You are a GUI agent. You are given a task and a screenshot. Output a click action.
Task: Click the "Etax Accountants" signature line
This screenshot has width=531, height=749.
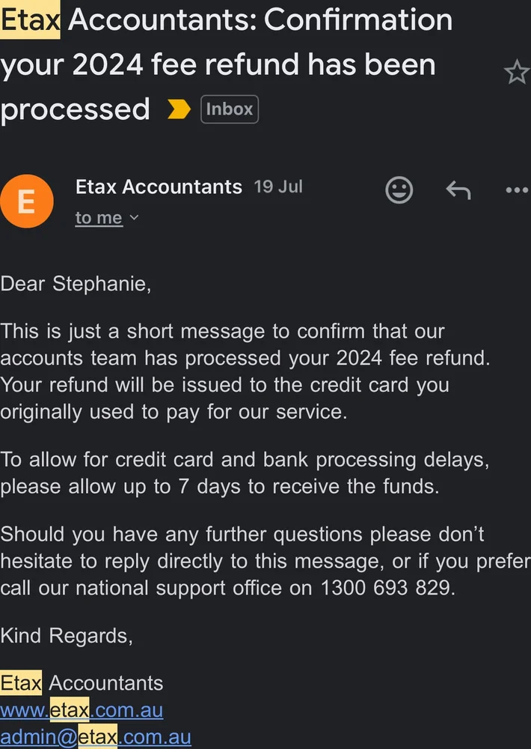point(82,682)
